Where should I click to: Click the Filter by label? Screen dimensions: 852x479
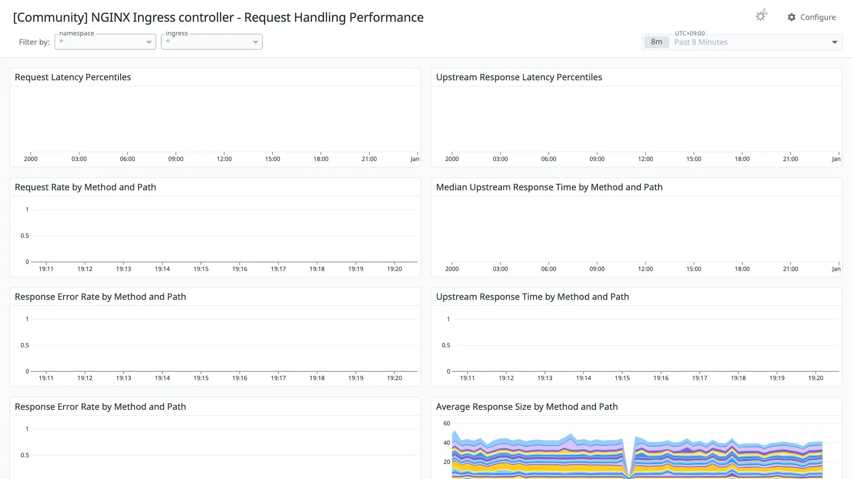[x=34, y=42]
